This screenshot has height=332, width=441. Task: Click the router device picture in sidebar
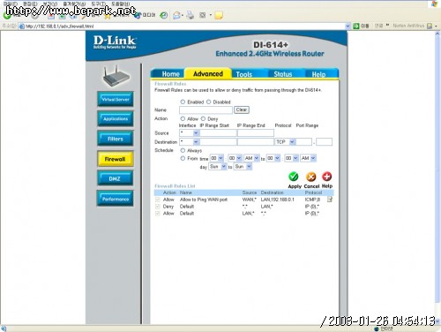pyautogui.click(x=116, y=76)
